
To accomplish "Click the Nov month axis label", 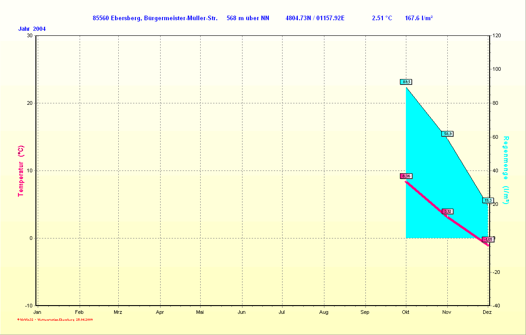I will [x=447, y=312].
